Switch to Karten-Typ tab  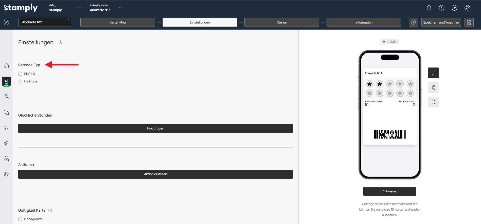(x=118, y=22)
